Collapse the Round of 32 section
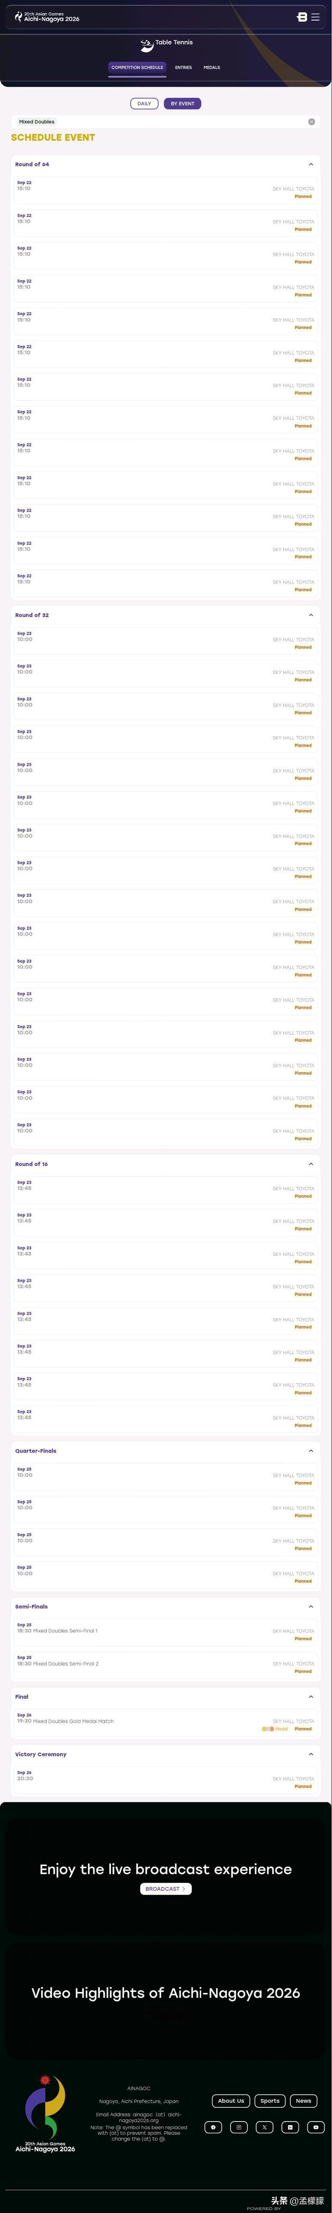Image resolution: width=332 pixels, height=2213 pixels. click(311, 615)
